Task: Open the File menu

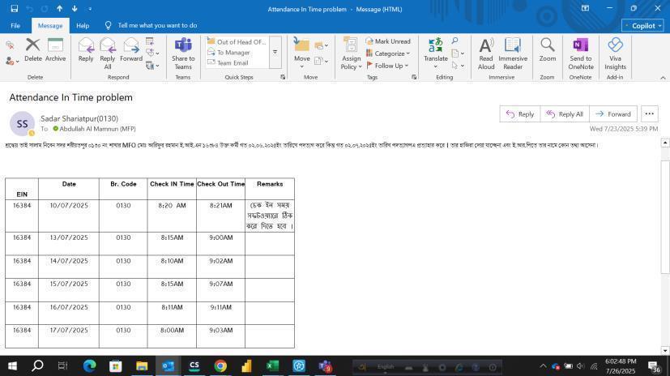Action: click(x=15, y=25)
